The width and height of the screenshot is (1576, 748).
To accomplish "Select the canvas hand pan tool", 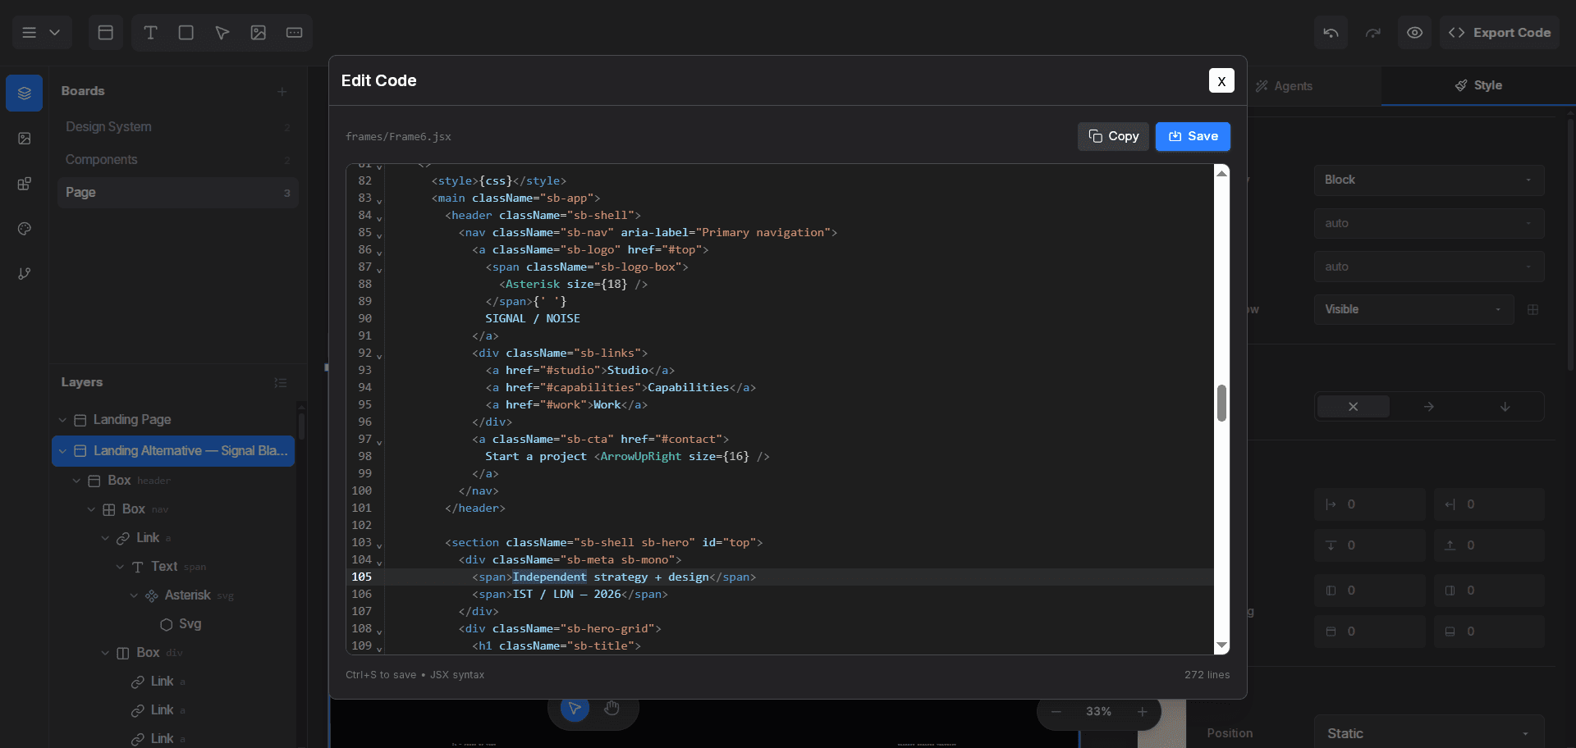I will [612, 708].
